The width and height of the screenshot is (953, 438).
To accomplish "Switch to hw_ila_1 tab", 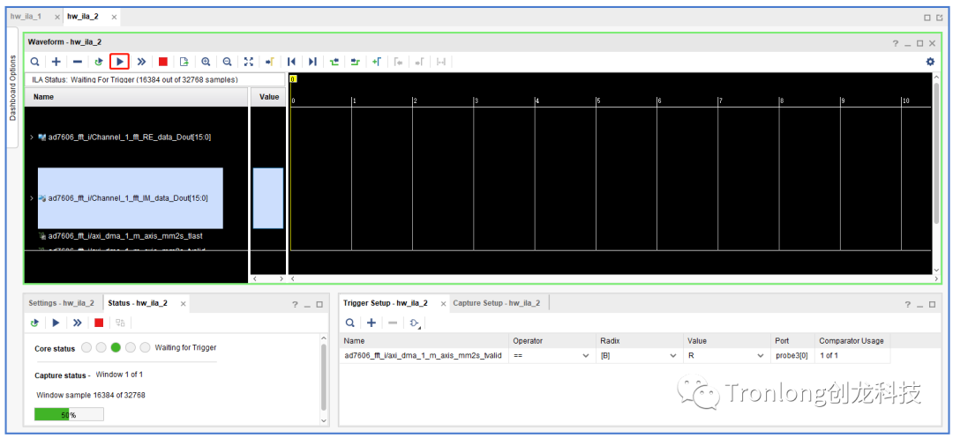I will (26, 17).
